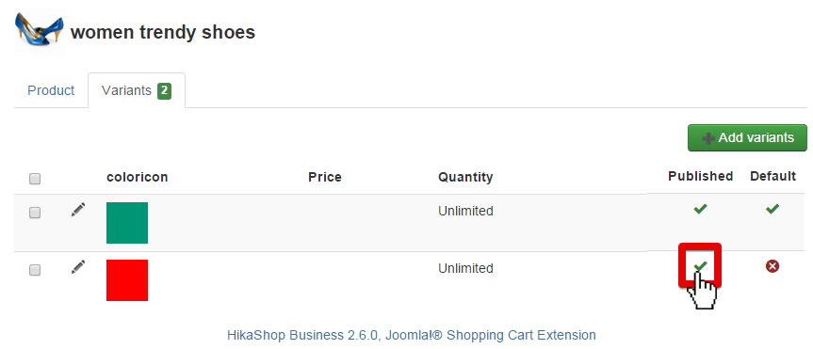Click default checkmark of green variant
This screenshot has width=813, height=349.
[x=772, y=209]
